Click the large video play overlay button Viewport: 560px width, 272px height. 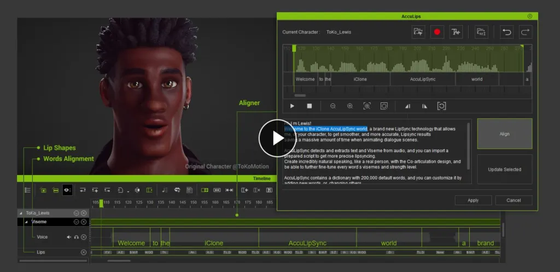click(x=277, y=138)
